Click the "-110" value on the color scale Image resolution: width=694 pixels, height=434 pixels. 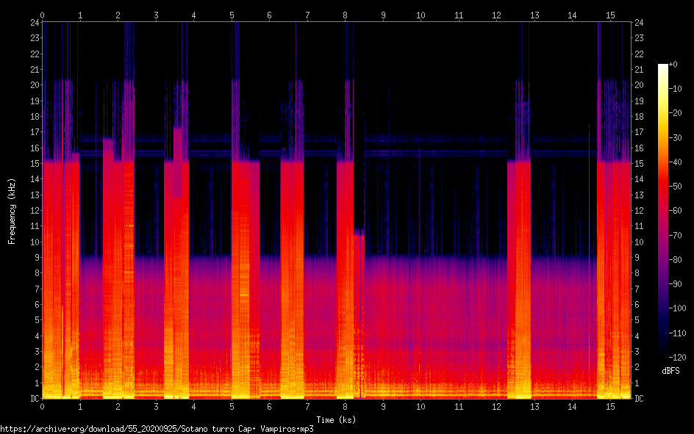pyautogui.click(x=677, y=333)
